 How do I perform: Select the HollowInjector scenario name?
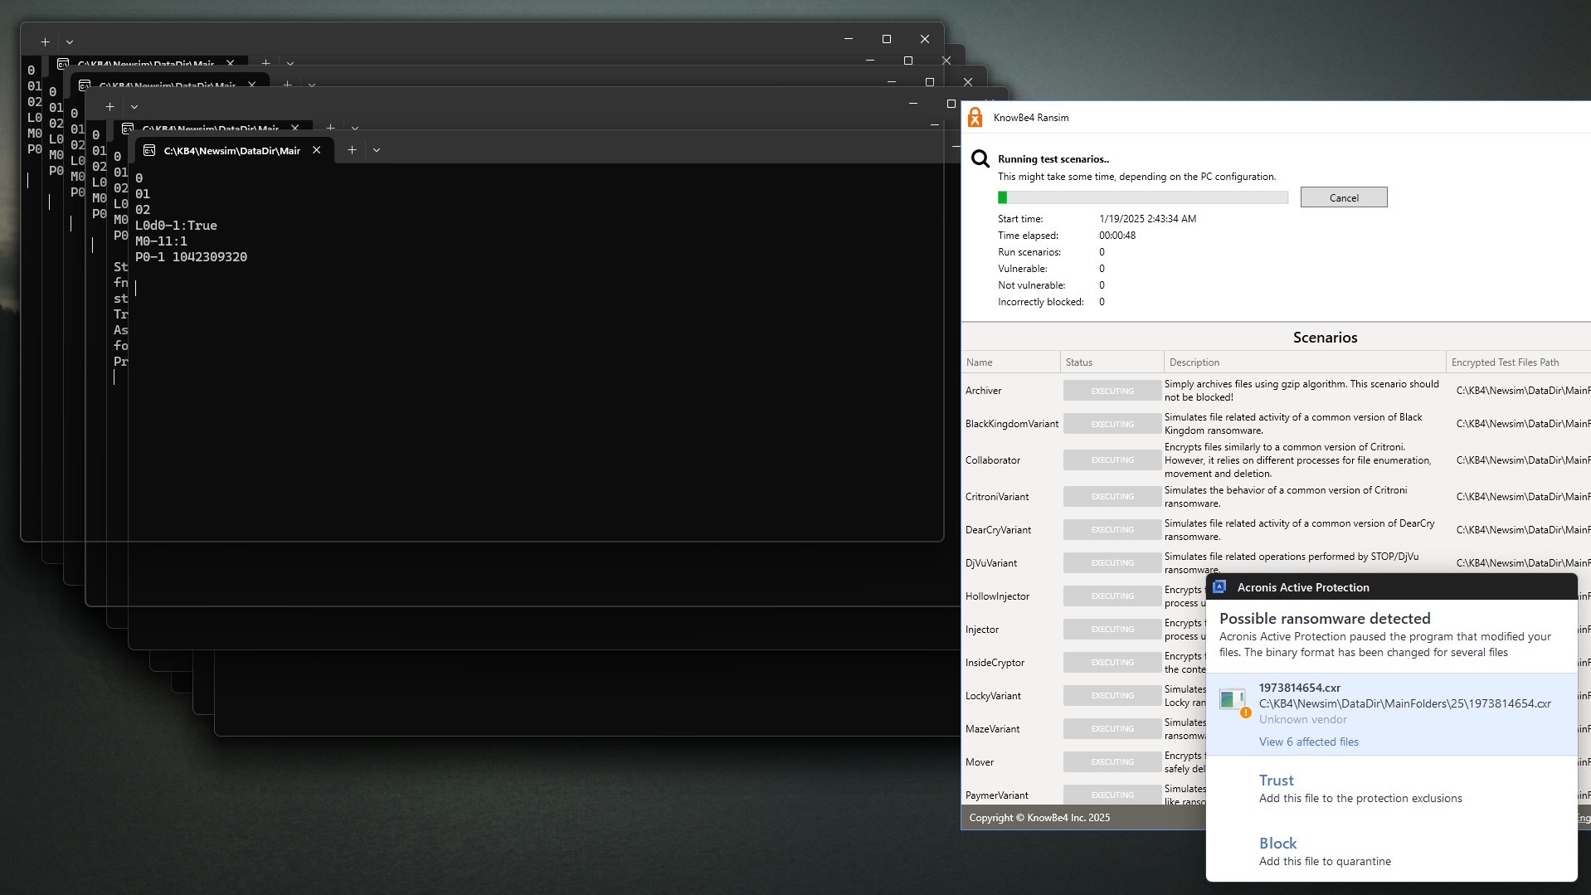997,596
